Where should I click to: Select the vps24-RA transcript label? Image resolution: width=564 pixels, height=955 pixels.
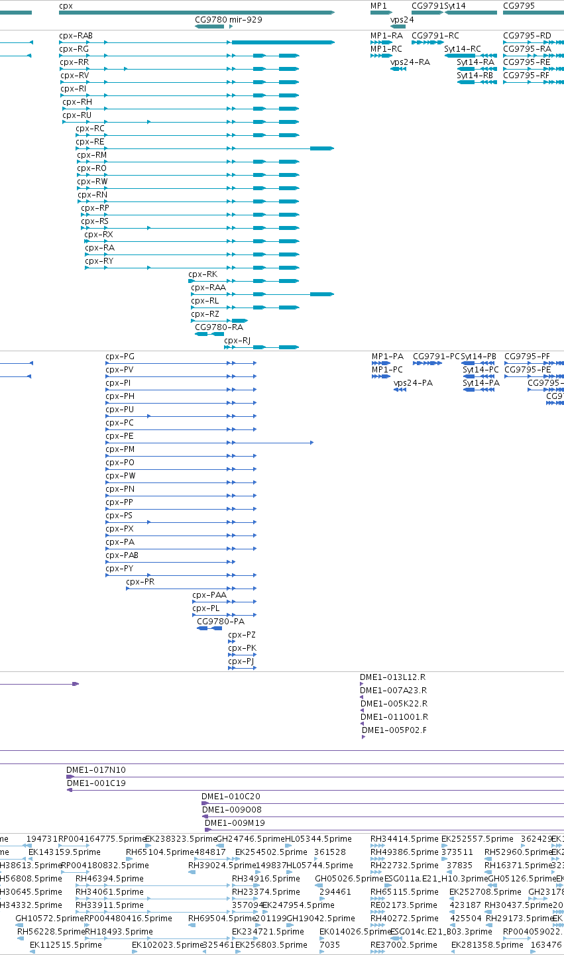coord(410,62)
